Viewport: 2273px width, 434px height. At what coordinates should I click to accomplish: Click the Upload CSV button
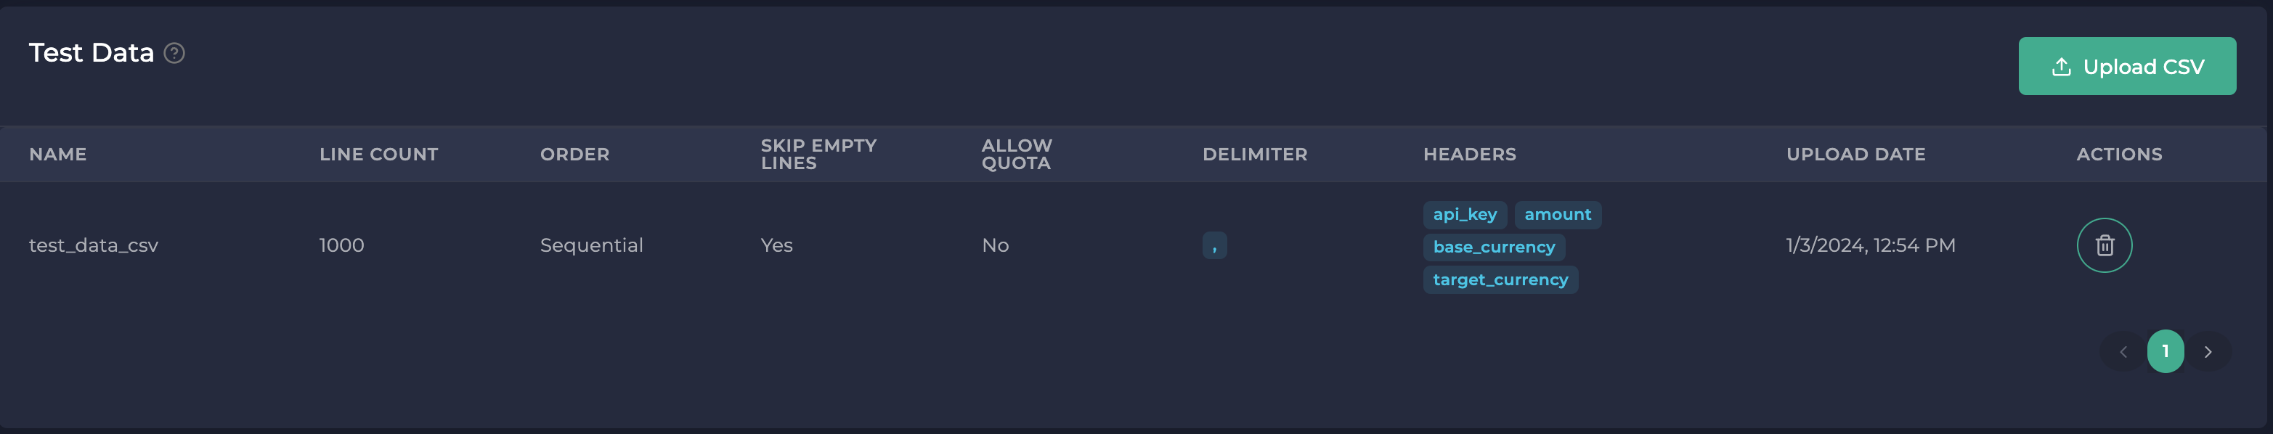point(2128,65)
